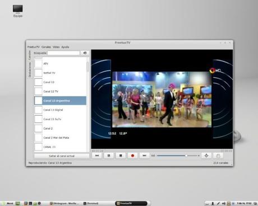
Task: Select the Canal 13 Digital channel
Action: pyautogui.click(x=60, y=110)
